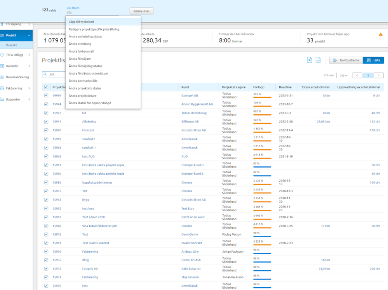Choose 'Ändra projektledare' from the action list

coord(83,96)
